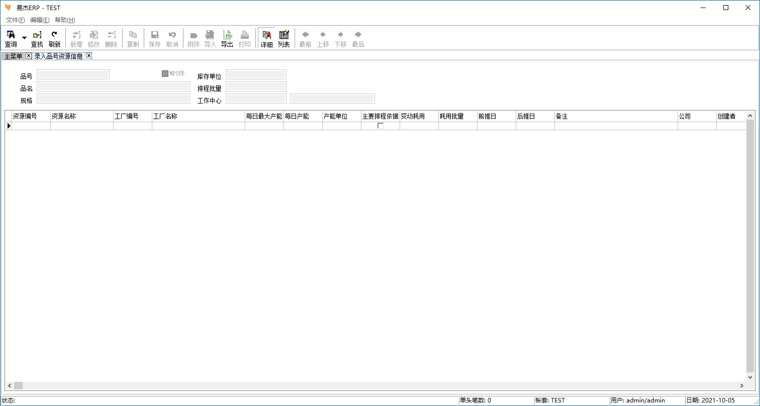Click the 查询 (Query) toolbar icon
Viewport: 760px width, 406px height.
pos(11,38)
